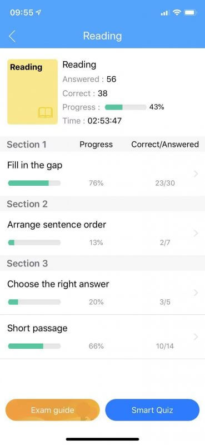Open the Fill in the gap section
This screenshot has height=445, width=205.
(x=102, y=174)
